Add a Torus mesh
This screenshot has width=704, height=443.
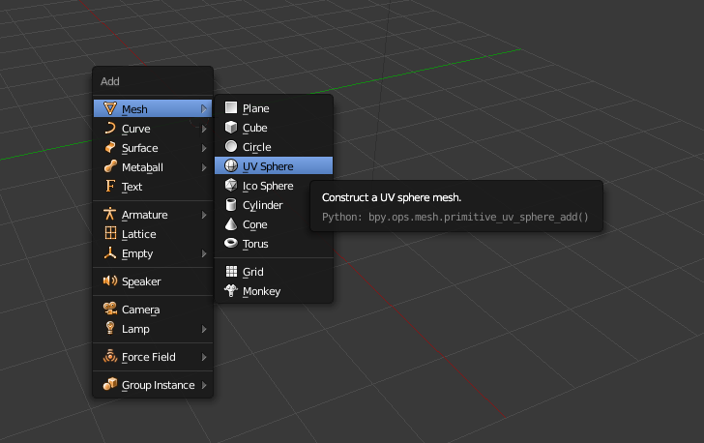tap(274, 244)
